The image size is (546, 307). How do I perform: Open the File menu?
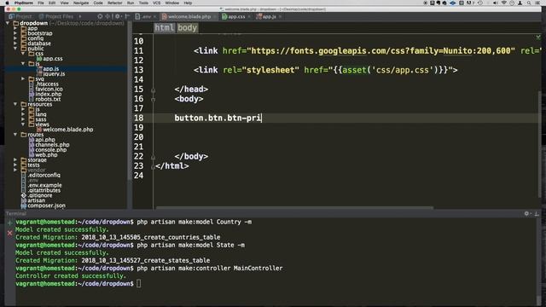(41, 3)
